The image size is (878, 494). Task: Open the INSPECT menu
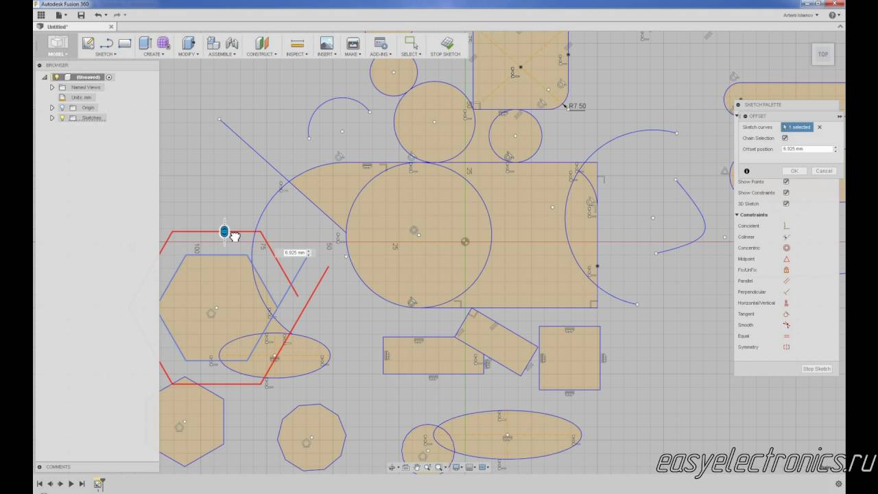pyautogui.click(x=297, y=54)
